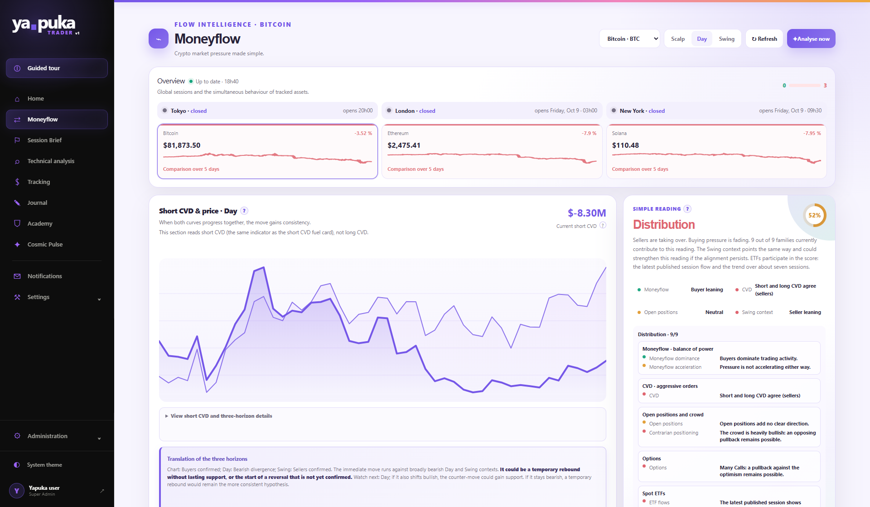Click the $-8.30M current short CVD value
This screenshot has width=870, height=507.
[587, 213]
